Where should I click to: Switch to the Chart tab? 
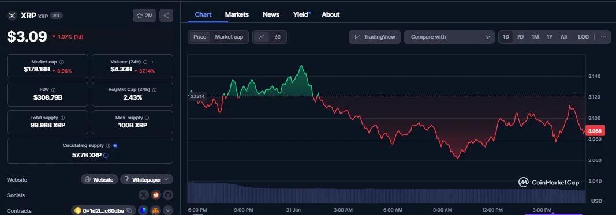point(203,14)
